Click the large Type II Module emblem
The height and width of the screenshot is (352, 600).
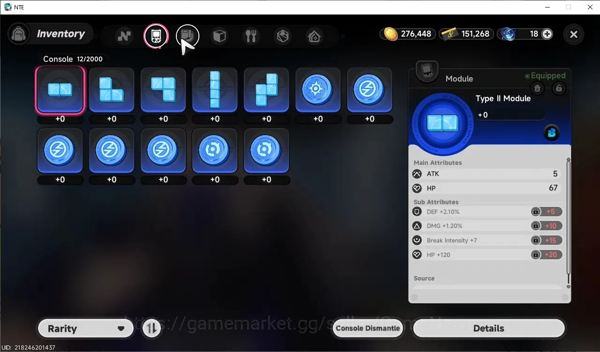point(442,124)
